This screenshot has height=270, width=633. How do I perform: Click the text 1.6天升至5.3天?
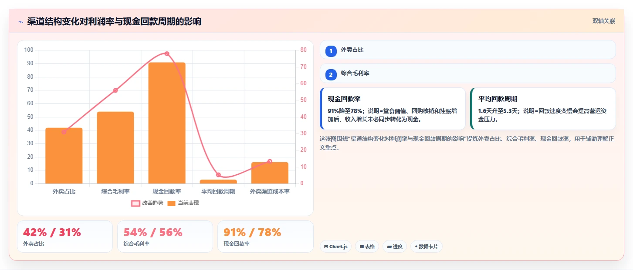pyautogui.click(x=498, y=111)
